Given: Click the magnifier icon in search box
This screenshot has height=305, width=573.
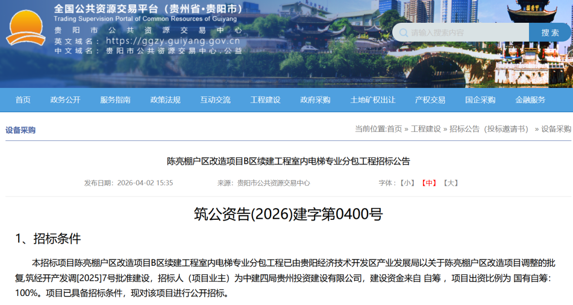Looking at the screenshot, I should pyautogui.click(x=403, y=32).
